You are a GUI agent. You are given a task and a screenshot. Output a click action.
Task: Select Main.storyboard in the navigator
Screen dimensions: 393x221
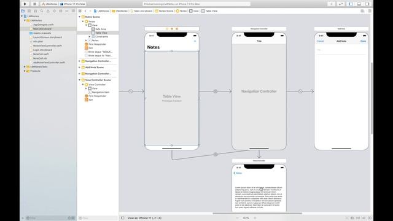click(42, 29)
